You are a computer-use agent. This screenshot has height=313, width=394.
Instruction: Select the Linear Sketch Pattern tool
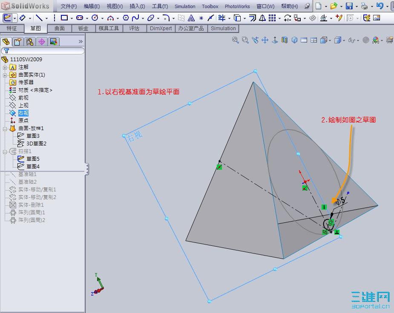coord(272,18)
